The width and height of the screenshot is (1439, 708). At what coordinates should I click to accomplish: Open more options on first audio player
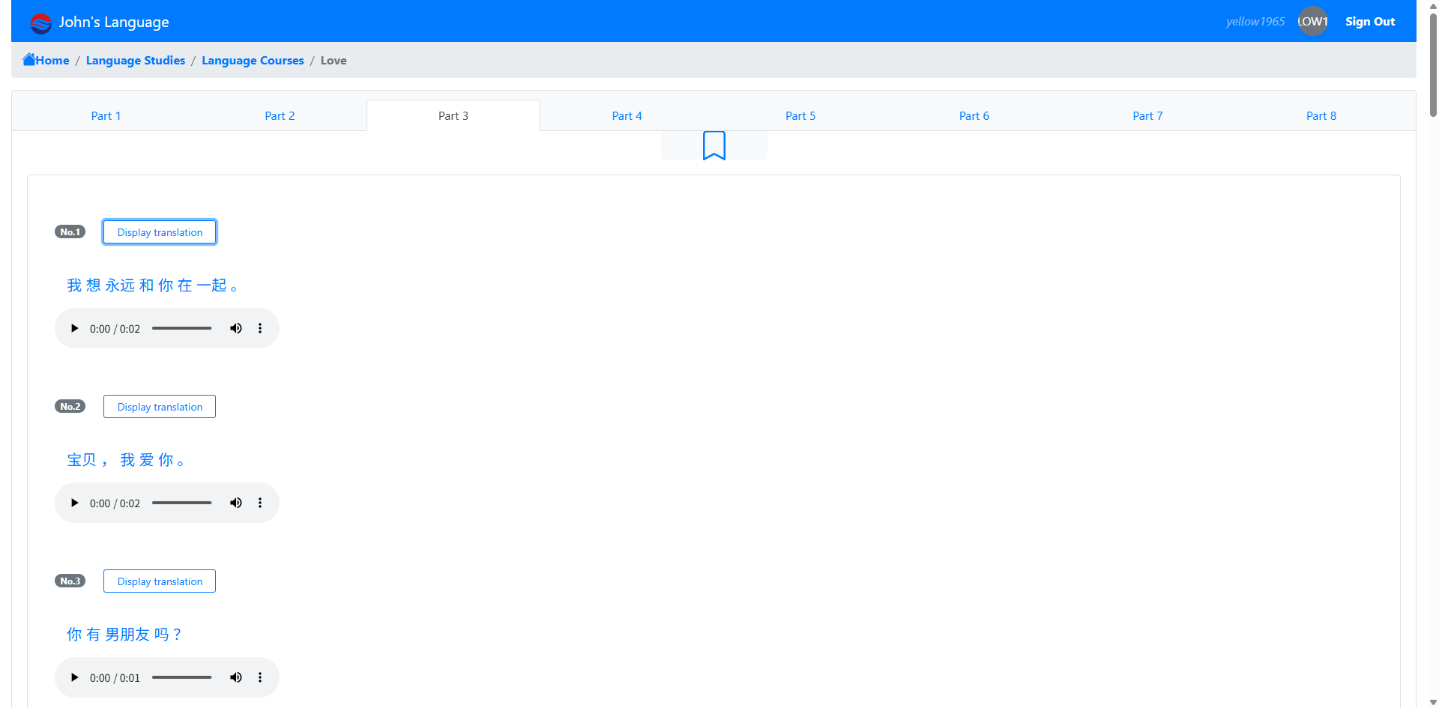tap(260, 328)
